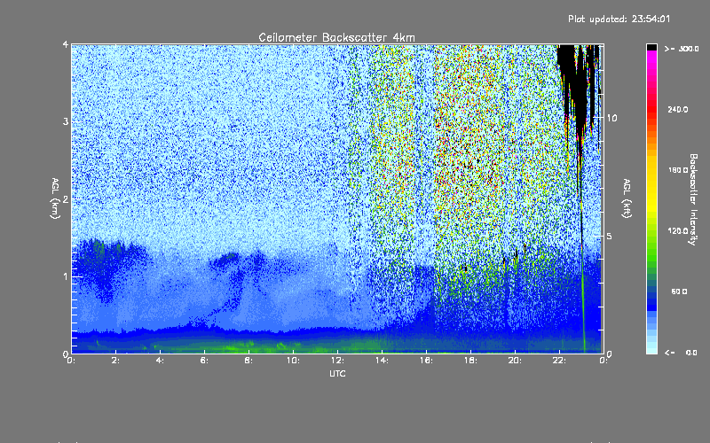This screenshot has height=443, width=710.
Task: Click the 'Backscatter Intensity' colorbar label
Action: tap(693, 199)
